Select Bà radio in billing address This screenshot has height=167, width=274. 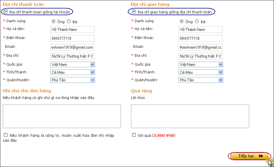pos(69,21)
